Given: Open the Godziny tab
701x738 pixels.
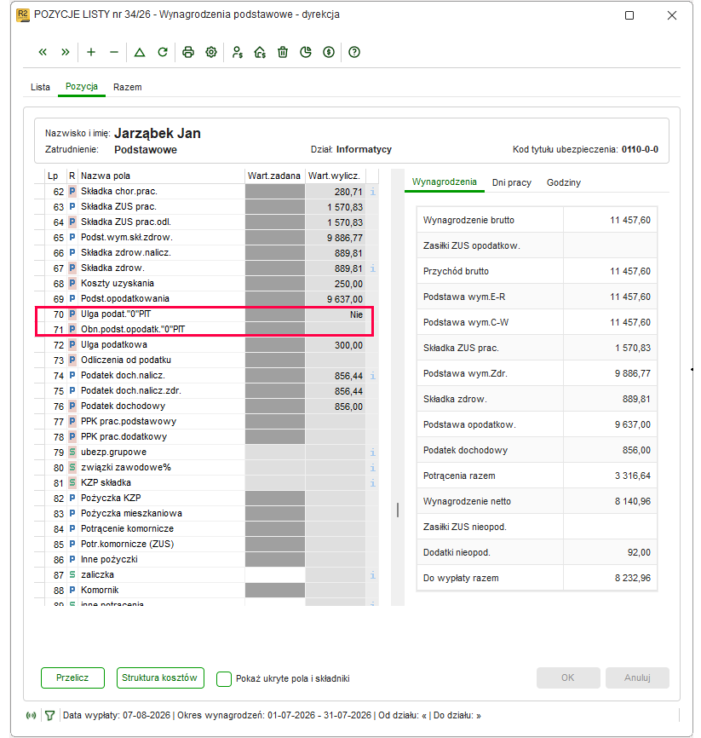Looking at the screenshot, I should pyautogui.click(x=564, y=182).
